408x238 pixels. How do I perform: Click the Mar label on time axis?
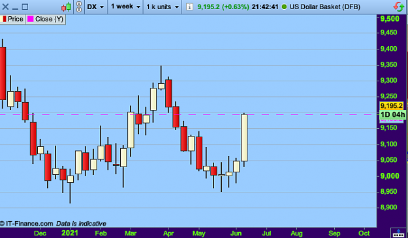[131, 233]
